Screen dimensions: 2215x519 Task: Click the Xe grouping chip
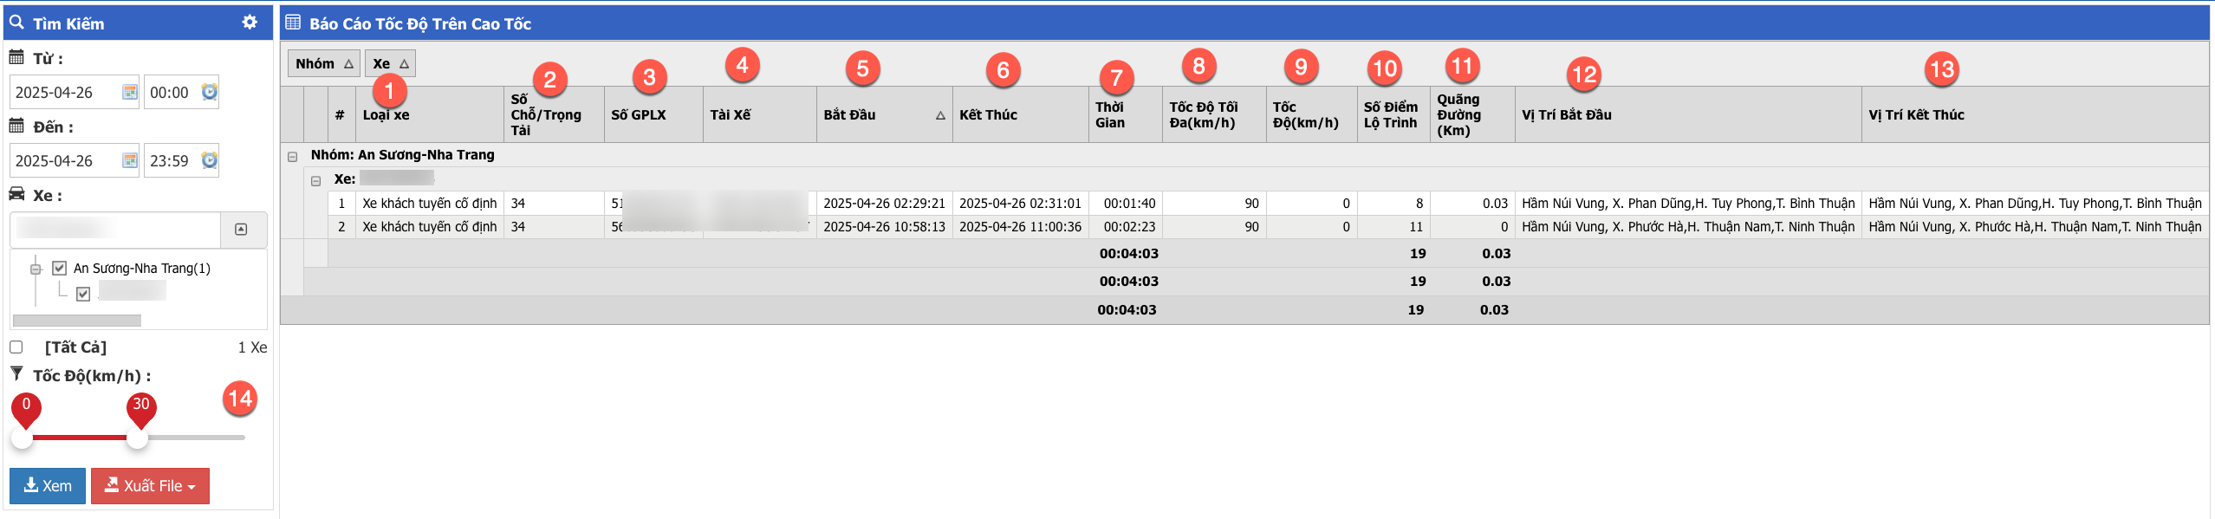390,64
